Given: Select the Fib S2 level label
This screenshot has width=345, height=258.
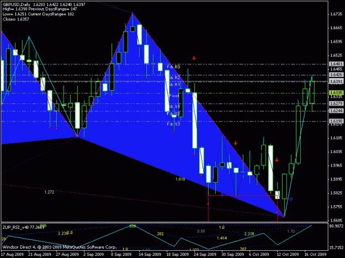Looking at the screenshot, I should pyautogui.click(x=173, y=114).
